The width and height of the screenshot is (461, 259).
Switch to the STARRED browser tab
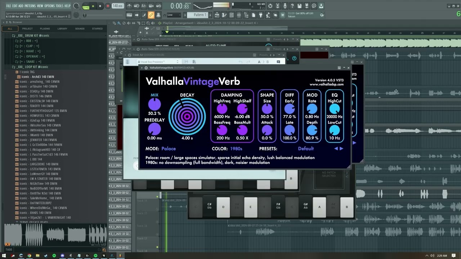[x=97, y=29]
